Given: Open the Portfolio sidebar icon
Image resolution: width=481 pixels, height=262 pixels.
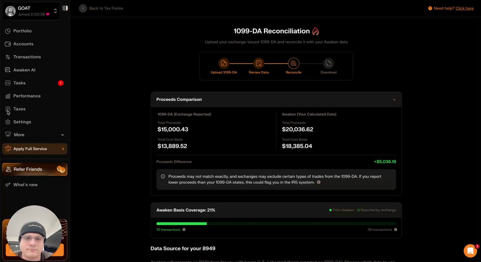Looking at the screenshot, I should pyautogui.click(x=8, y=31).
